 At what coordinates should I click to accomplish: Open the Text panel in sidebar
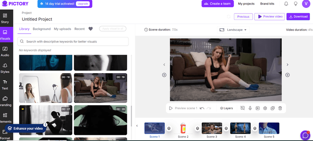point(5,85)
